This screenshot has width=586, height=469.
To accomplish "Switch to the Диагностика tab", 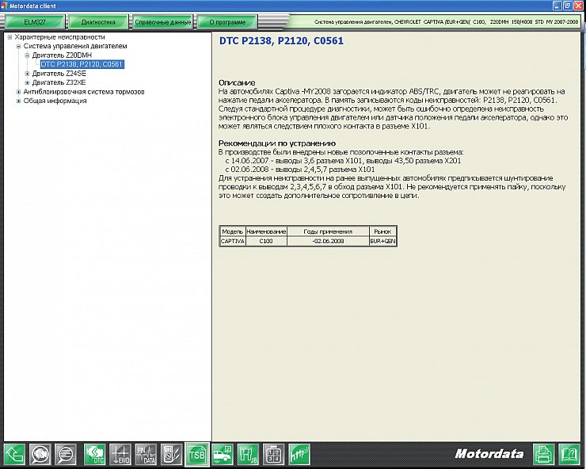I will pyautogui.click(x=98, y=22).
